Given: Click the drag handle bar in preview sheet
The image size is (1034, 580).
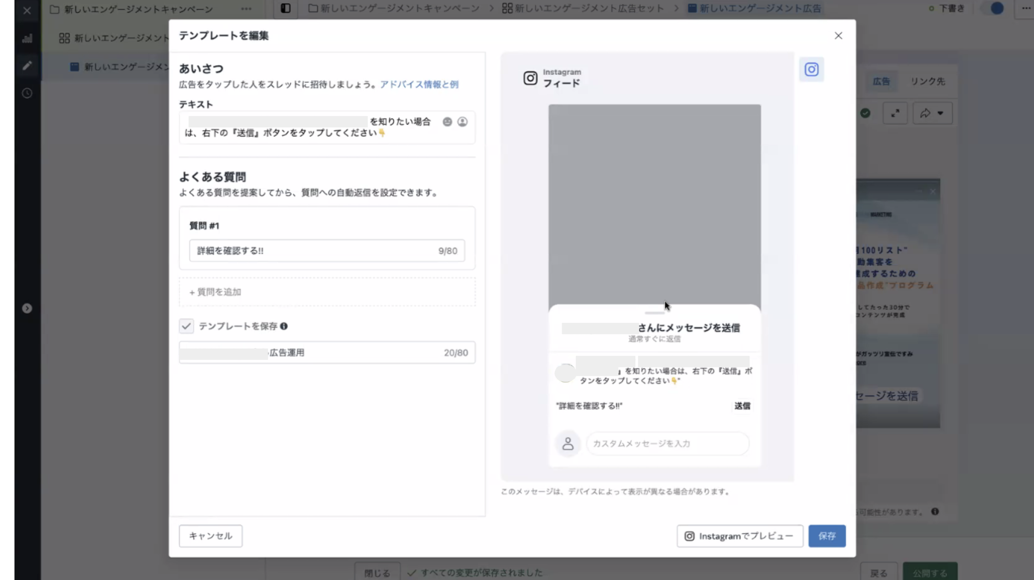Looking at the screenshot, I should [x=655, y=313].
